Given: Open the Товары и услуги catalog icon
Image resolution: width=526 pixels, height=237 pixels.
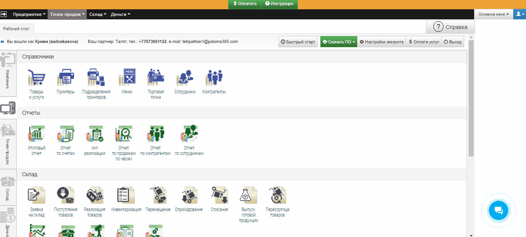Looking at the screenshot, I should (x=36, y=77).
